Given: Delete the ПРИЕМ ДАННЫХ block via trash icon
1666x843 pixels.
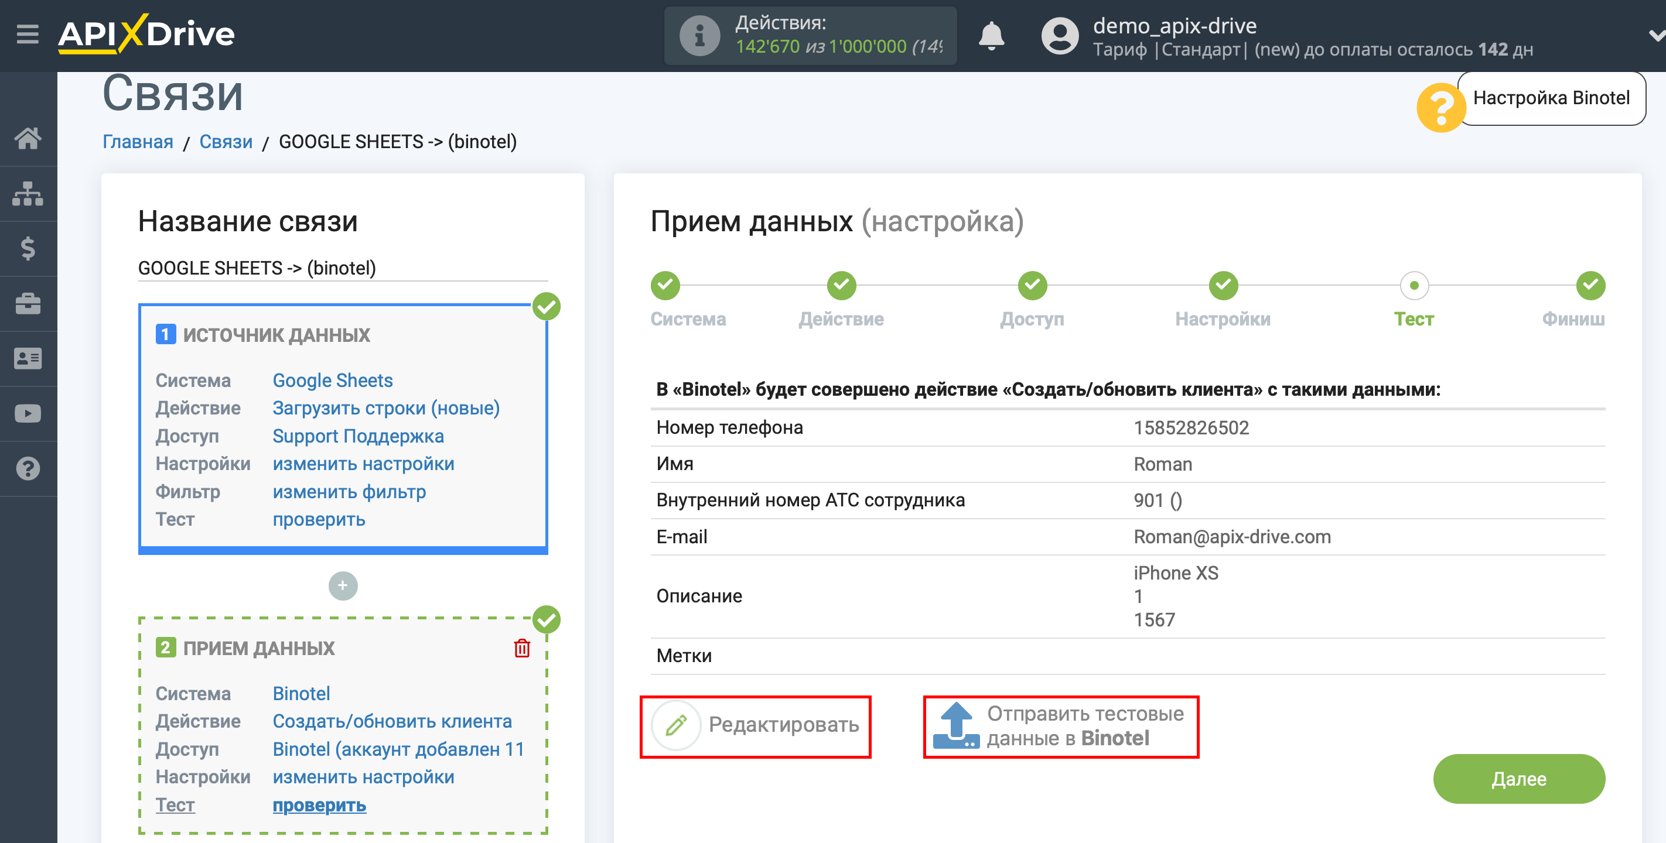Looking at the screenshot, I should point(522,648).
